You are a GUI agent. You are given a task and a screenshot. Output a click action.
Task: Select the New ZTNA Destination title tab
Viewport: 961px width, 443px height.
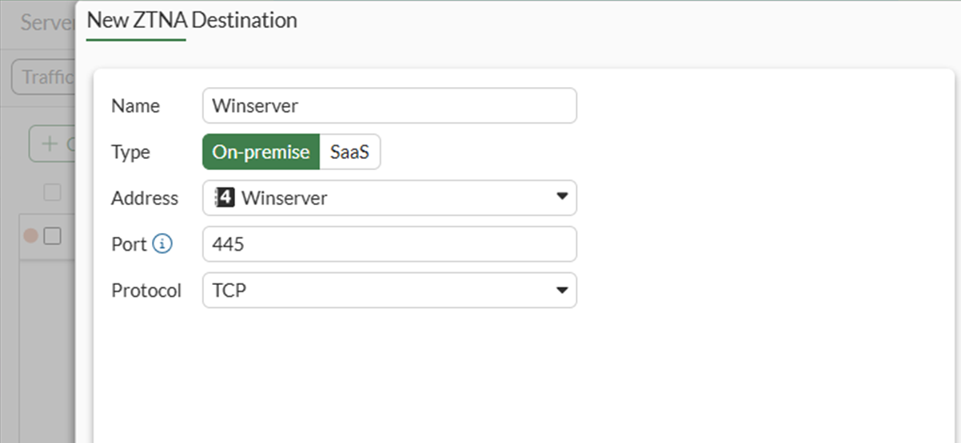192,21
